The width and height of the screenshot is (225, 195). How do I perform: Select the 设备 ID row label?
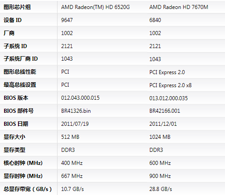coord(13,20)
